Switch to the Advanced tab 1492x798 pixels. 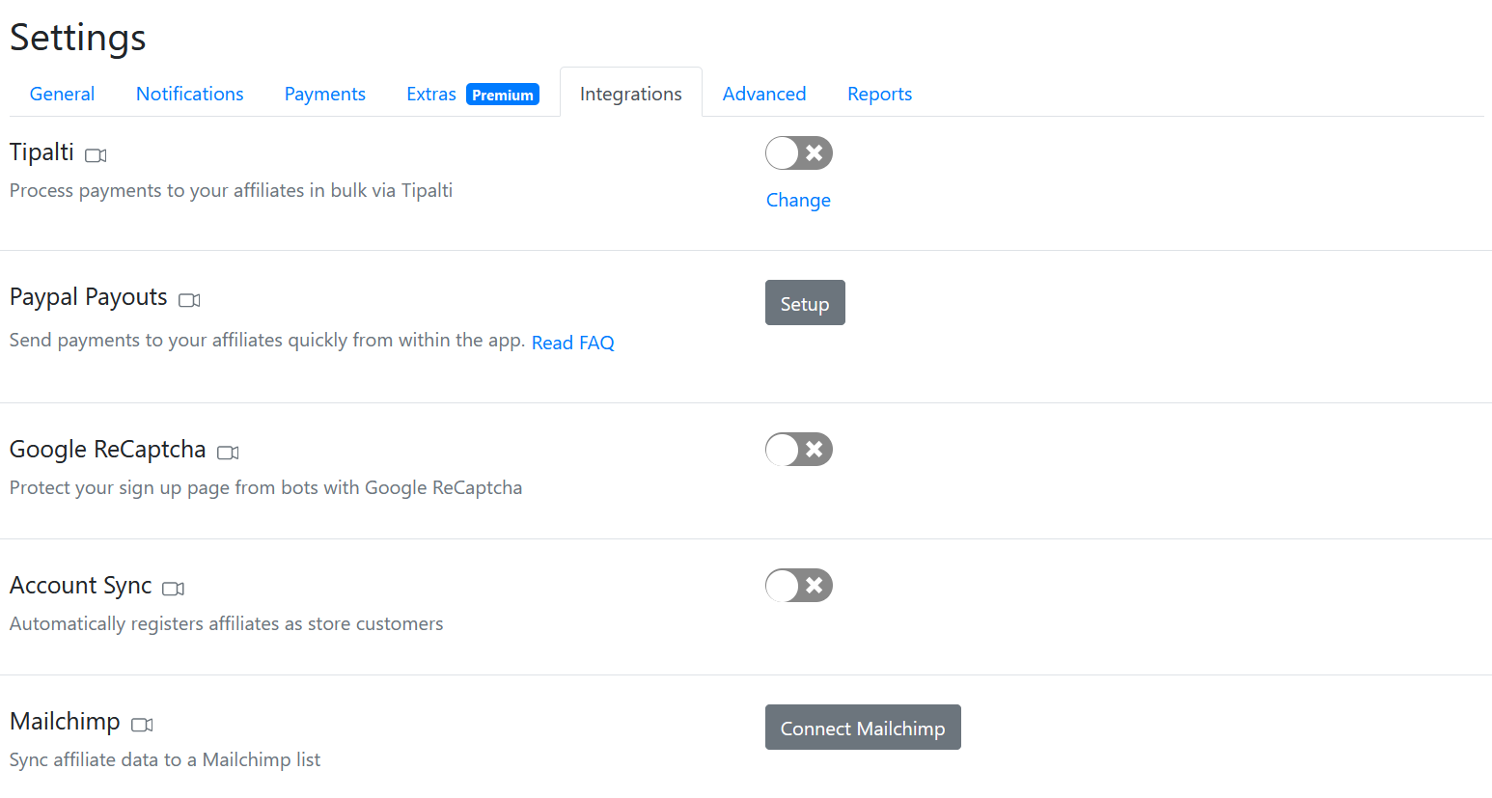(x=764, y=94)
